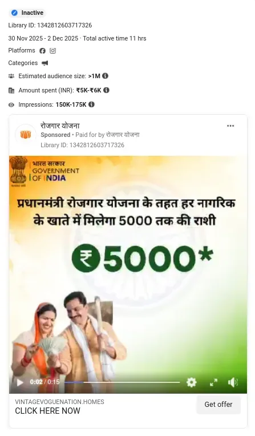This screenshot has height=436, width=255.
Task: Click the megaphone Categories icon
Action: coord(44,63)
